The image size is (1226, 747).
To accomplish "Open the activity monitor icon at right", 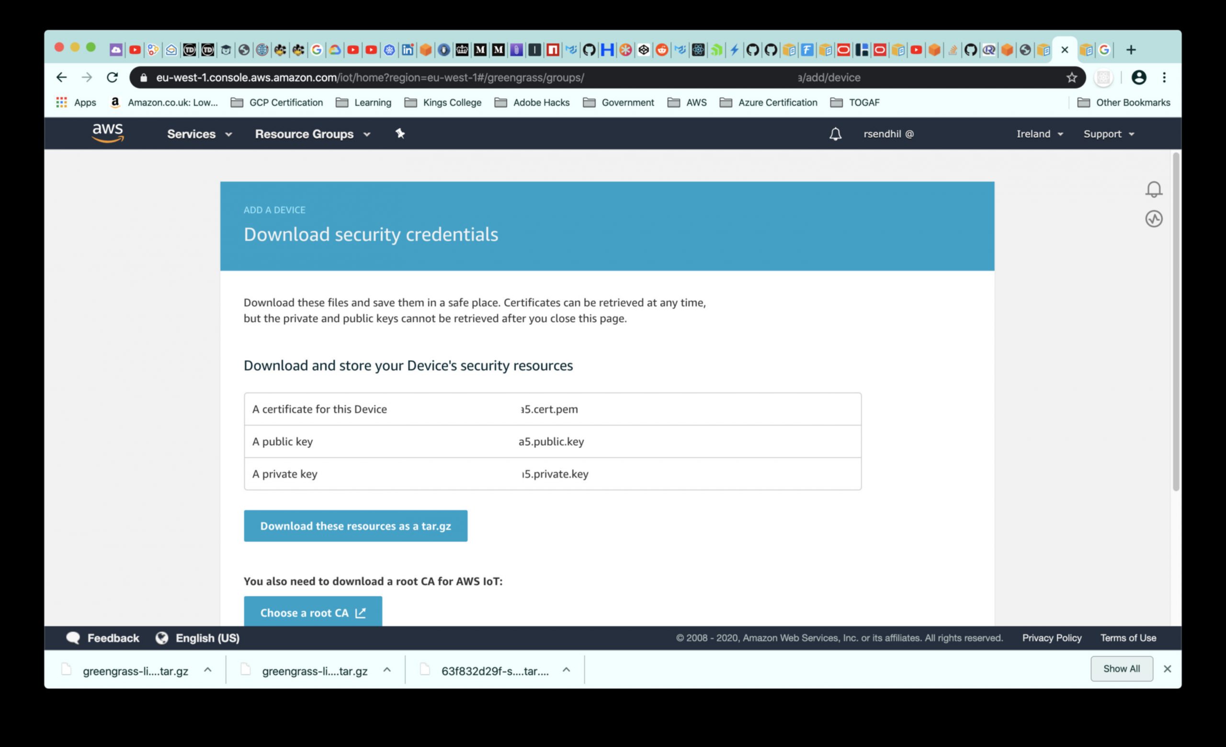I will (x=1154, y=219).
